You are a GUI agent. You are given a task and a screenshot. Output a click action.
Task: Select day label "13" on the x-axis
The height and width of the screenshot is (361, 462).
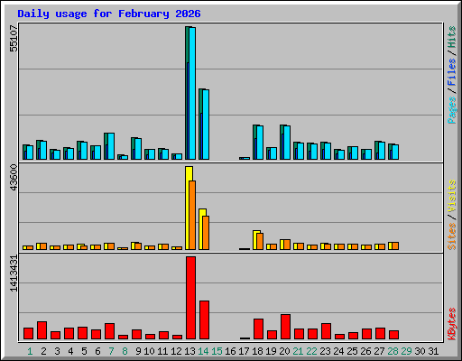coord(189,351)
